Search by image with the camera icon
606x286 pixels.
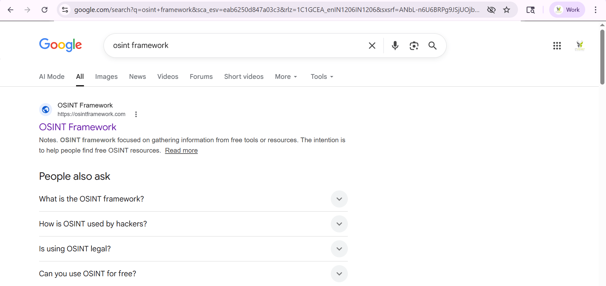click(x=414, y=46)
